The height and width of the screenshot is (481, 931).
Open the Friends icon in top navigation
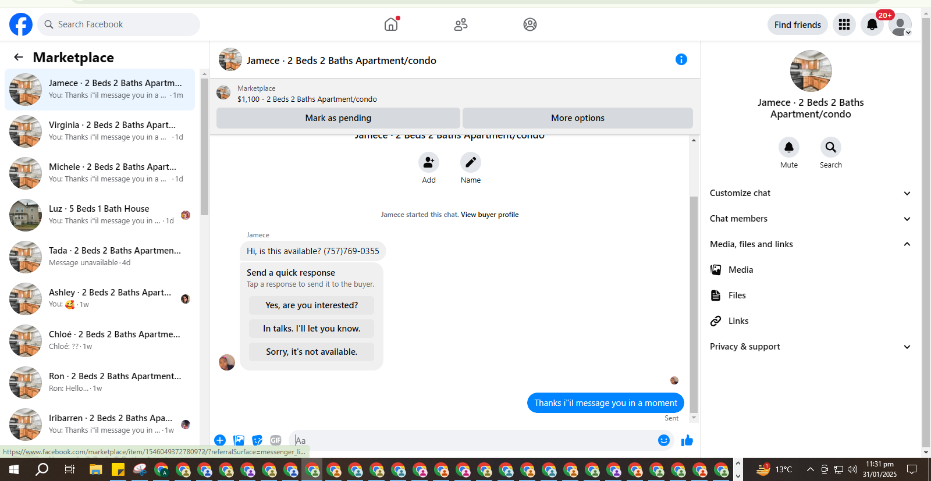coord(461,24)
